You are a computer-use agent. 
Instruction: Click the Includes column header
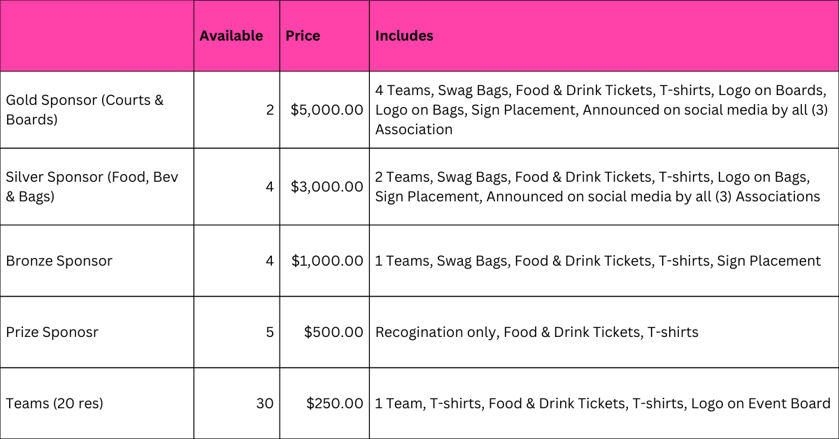[404, 36]
